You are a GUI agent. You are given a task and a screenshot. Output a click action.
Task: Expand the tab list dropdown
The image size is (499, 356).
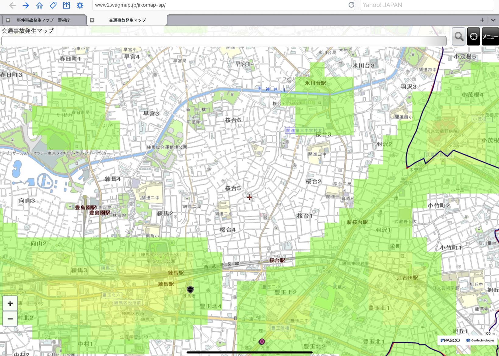(493, 20)
